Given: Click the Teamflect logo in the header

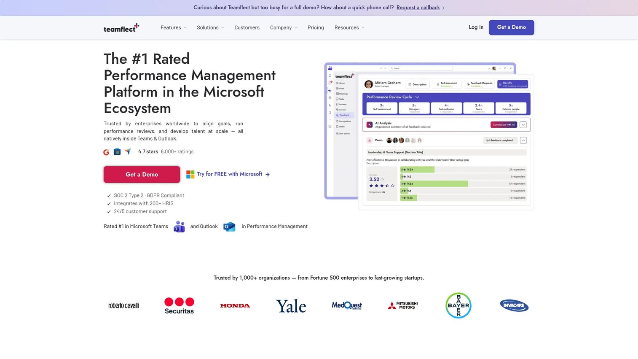Looking at the screenshot, I should 121,28.
